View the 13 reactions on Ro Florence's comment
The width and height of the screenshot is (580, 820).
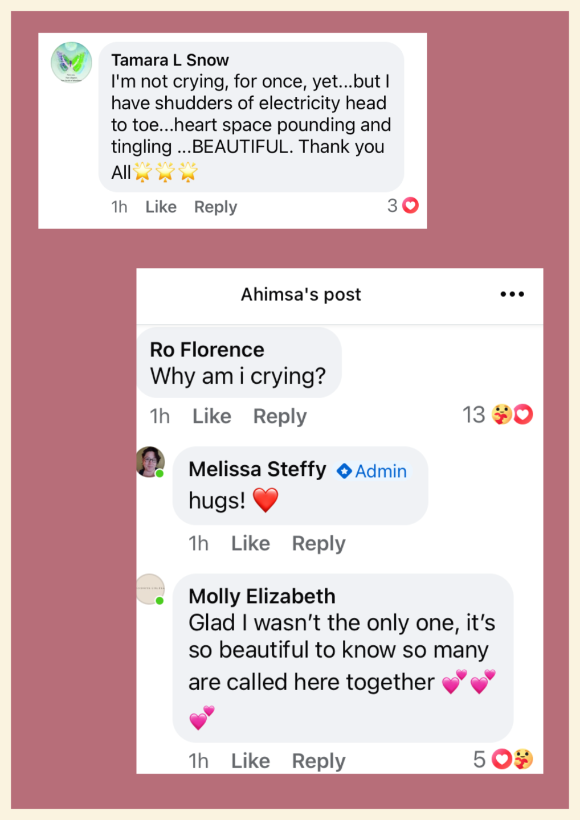coord(498,415)
